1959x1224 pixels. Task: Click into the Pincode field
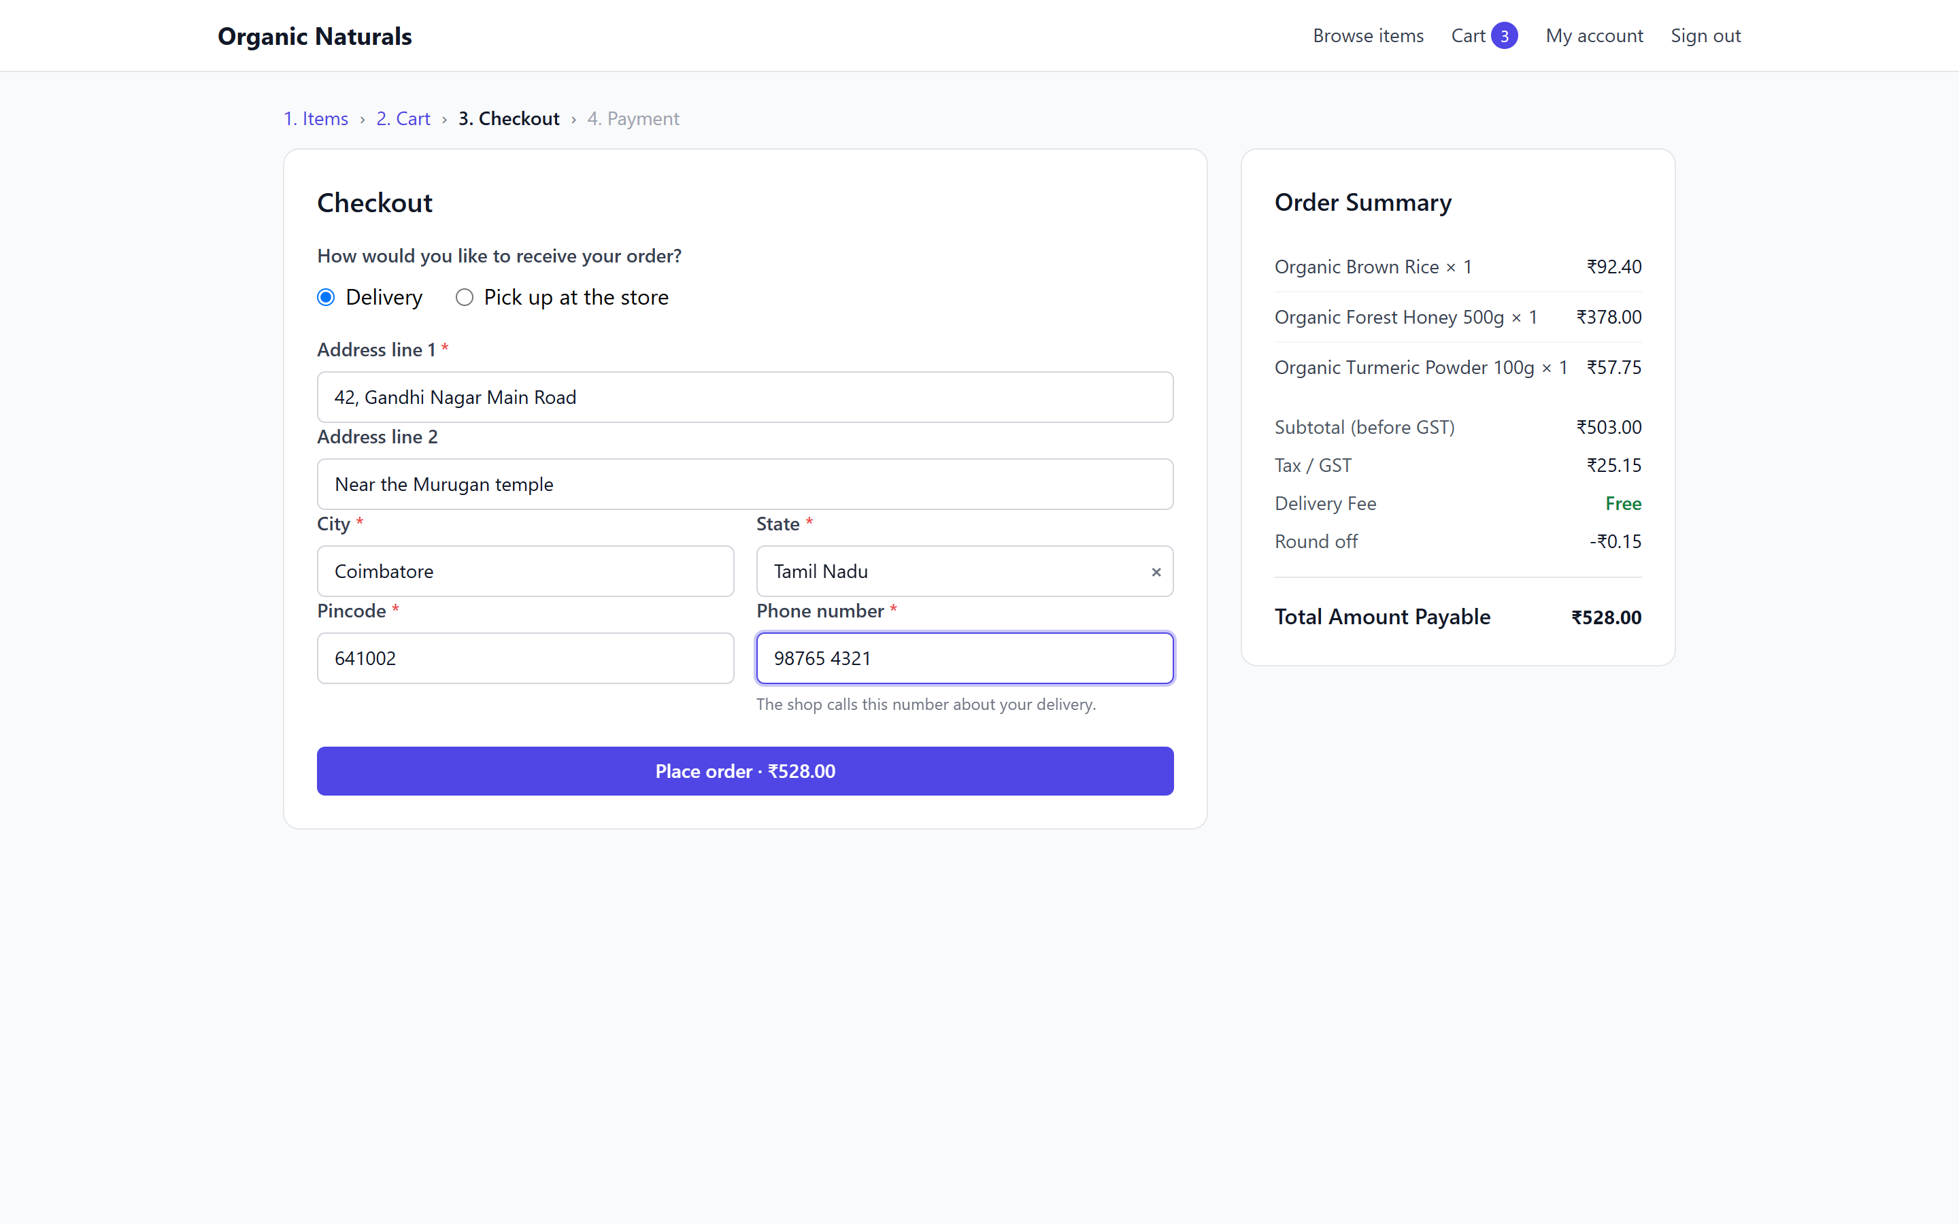525,658
